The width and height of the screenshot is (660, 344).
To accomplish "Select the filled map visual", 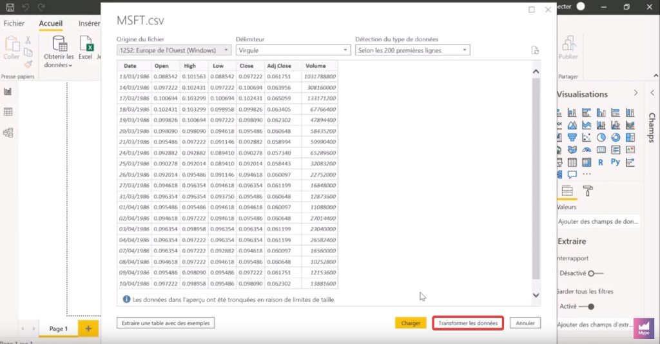I will (572, 149).
